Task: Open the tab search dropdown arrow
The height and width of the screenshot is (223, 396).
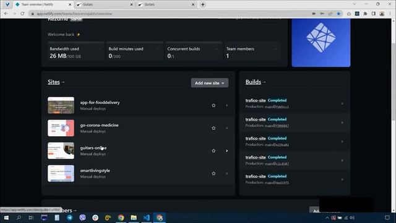Action: click(x=355, y=4)
